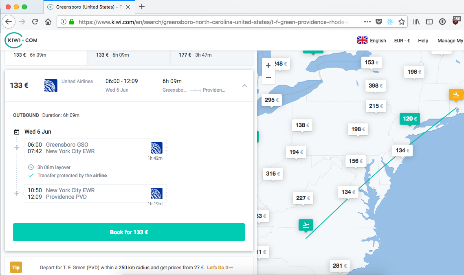Select the 295 € map price tag

272,100
